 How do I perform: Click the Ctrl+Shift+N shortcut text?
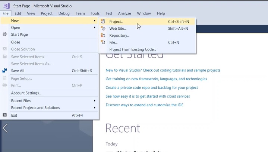coord(179,22)
